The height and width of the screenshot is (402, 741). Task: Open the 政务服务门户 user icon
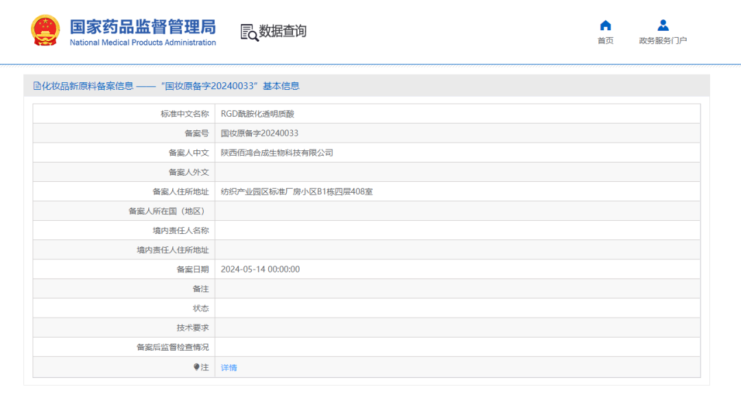(663, 25)
